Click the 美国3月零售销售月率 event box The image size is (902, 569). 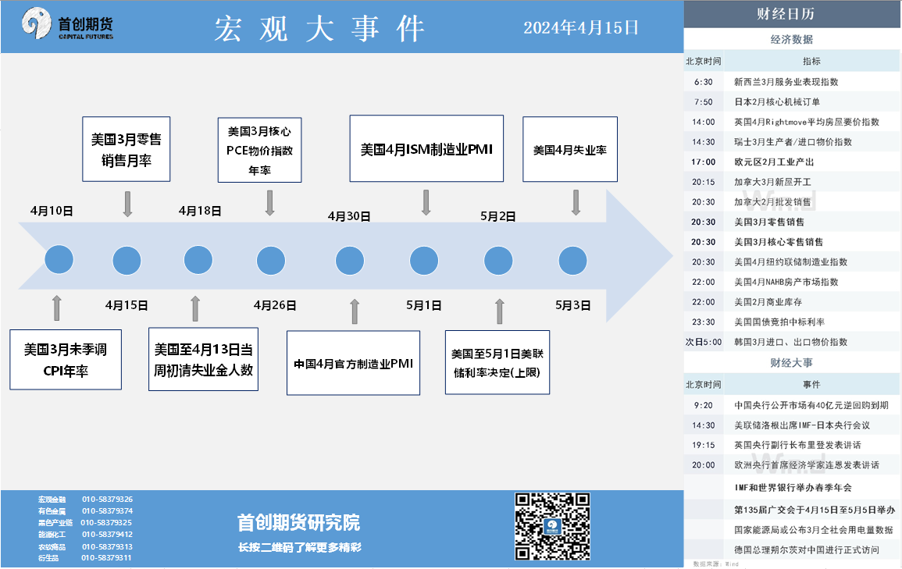click(x=127, y=149)
